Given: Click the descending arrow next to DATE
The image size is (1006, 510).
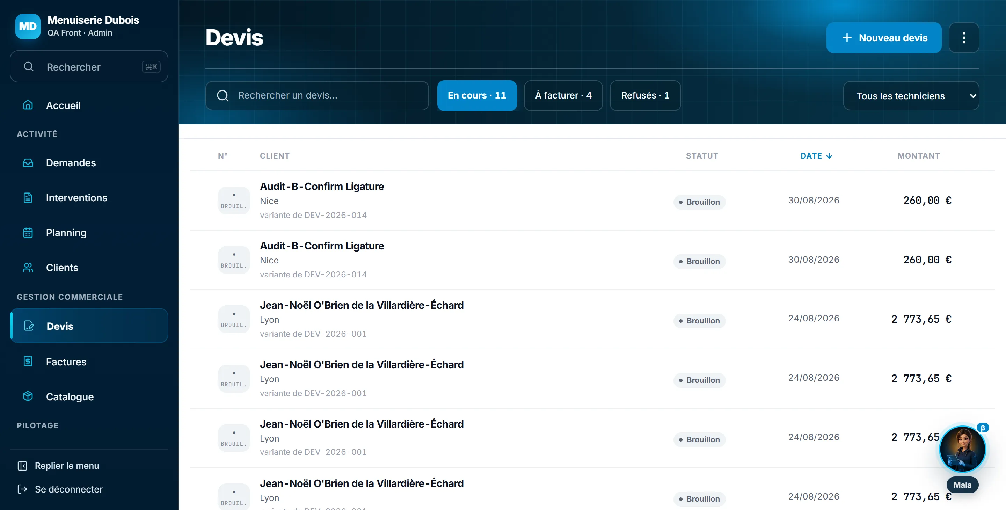Looking at the screenshot, I should 829,156.
